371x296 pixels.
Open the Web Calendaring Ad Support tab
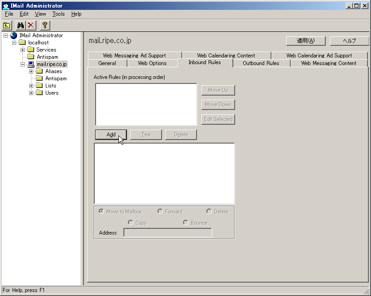(x=319, y=56)
